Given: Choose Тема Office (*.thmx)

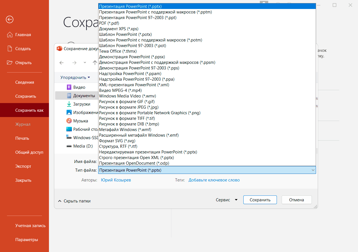Looking at the screenshot, I should (207, 51).
